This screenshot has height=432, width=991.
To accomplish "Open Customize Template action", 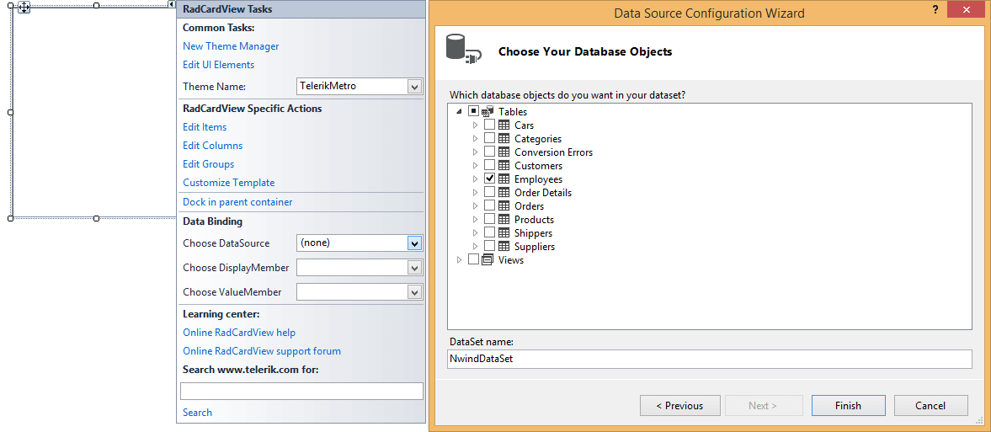I will pyautogui.click(x=229, y=183).
